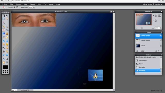The height and width of the screenshot is (93, 165).
Task: Click the black foreground color swatch
Action: pos(5,67)
